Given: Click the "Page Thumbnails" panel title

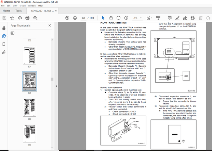Looking at the screenshot, I should click(21, 26).
